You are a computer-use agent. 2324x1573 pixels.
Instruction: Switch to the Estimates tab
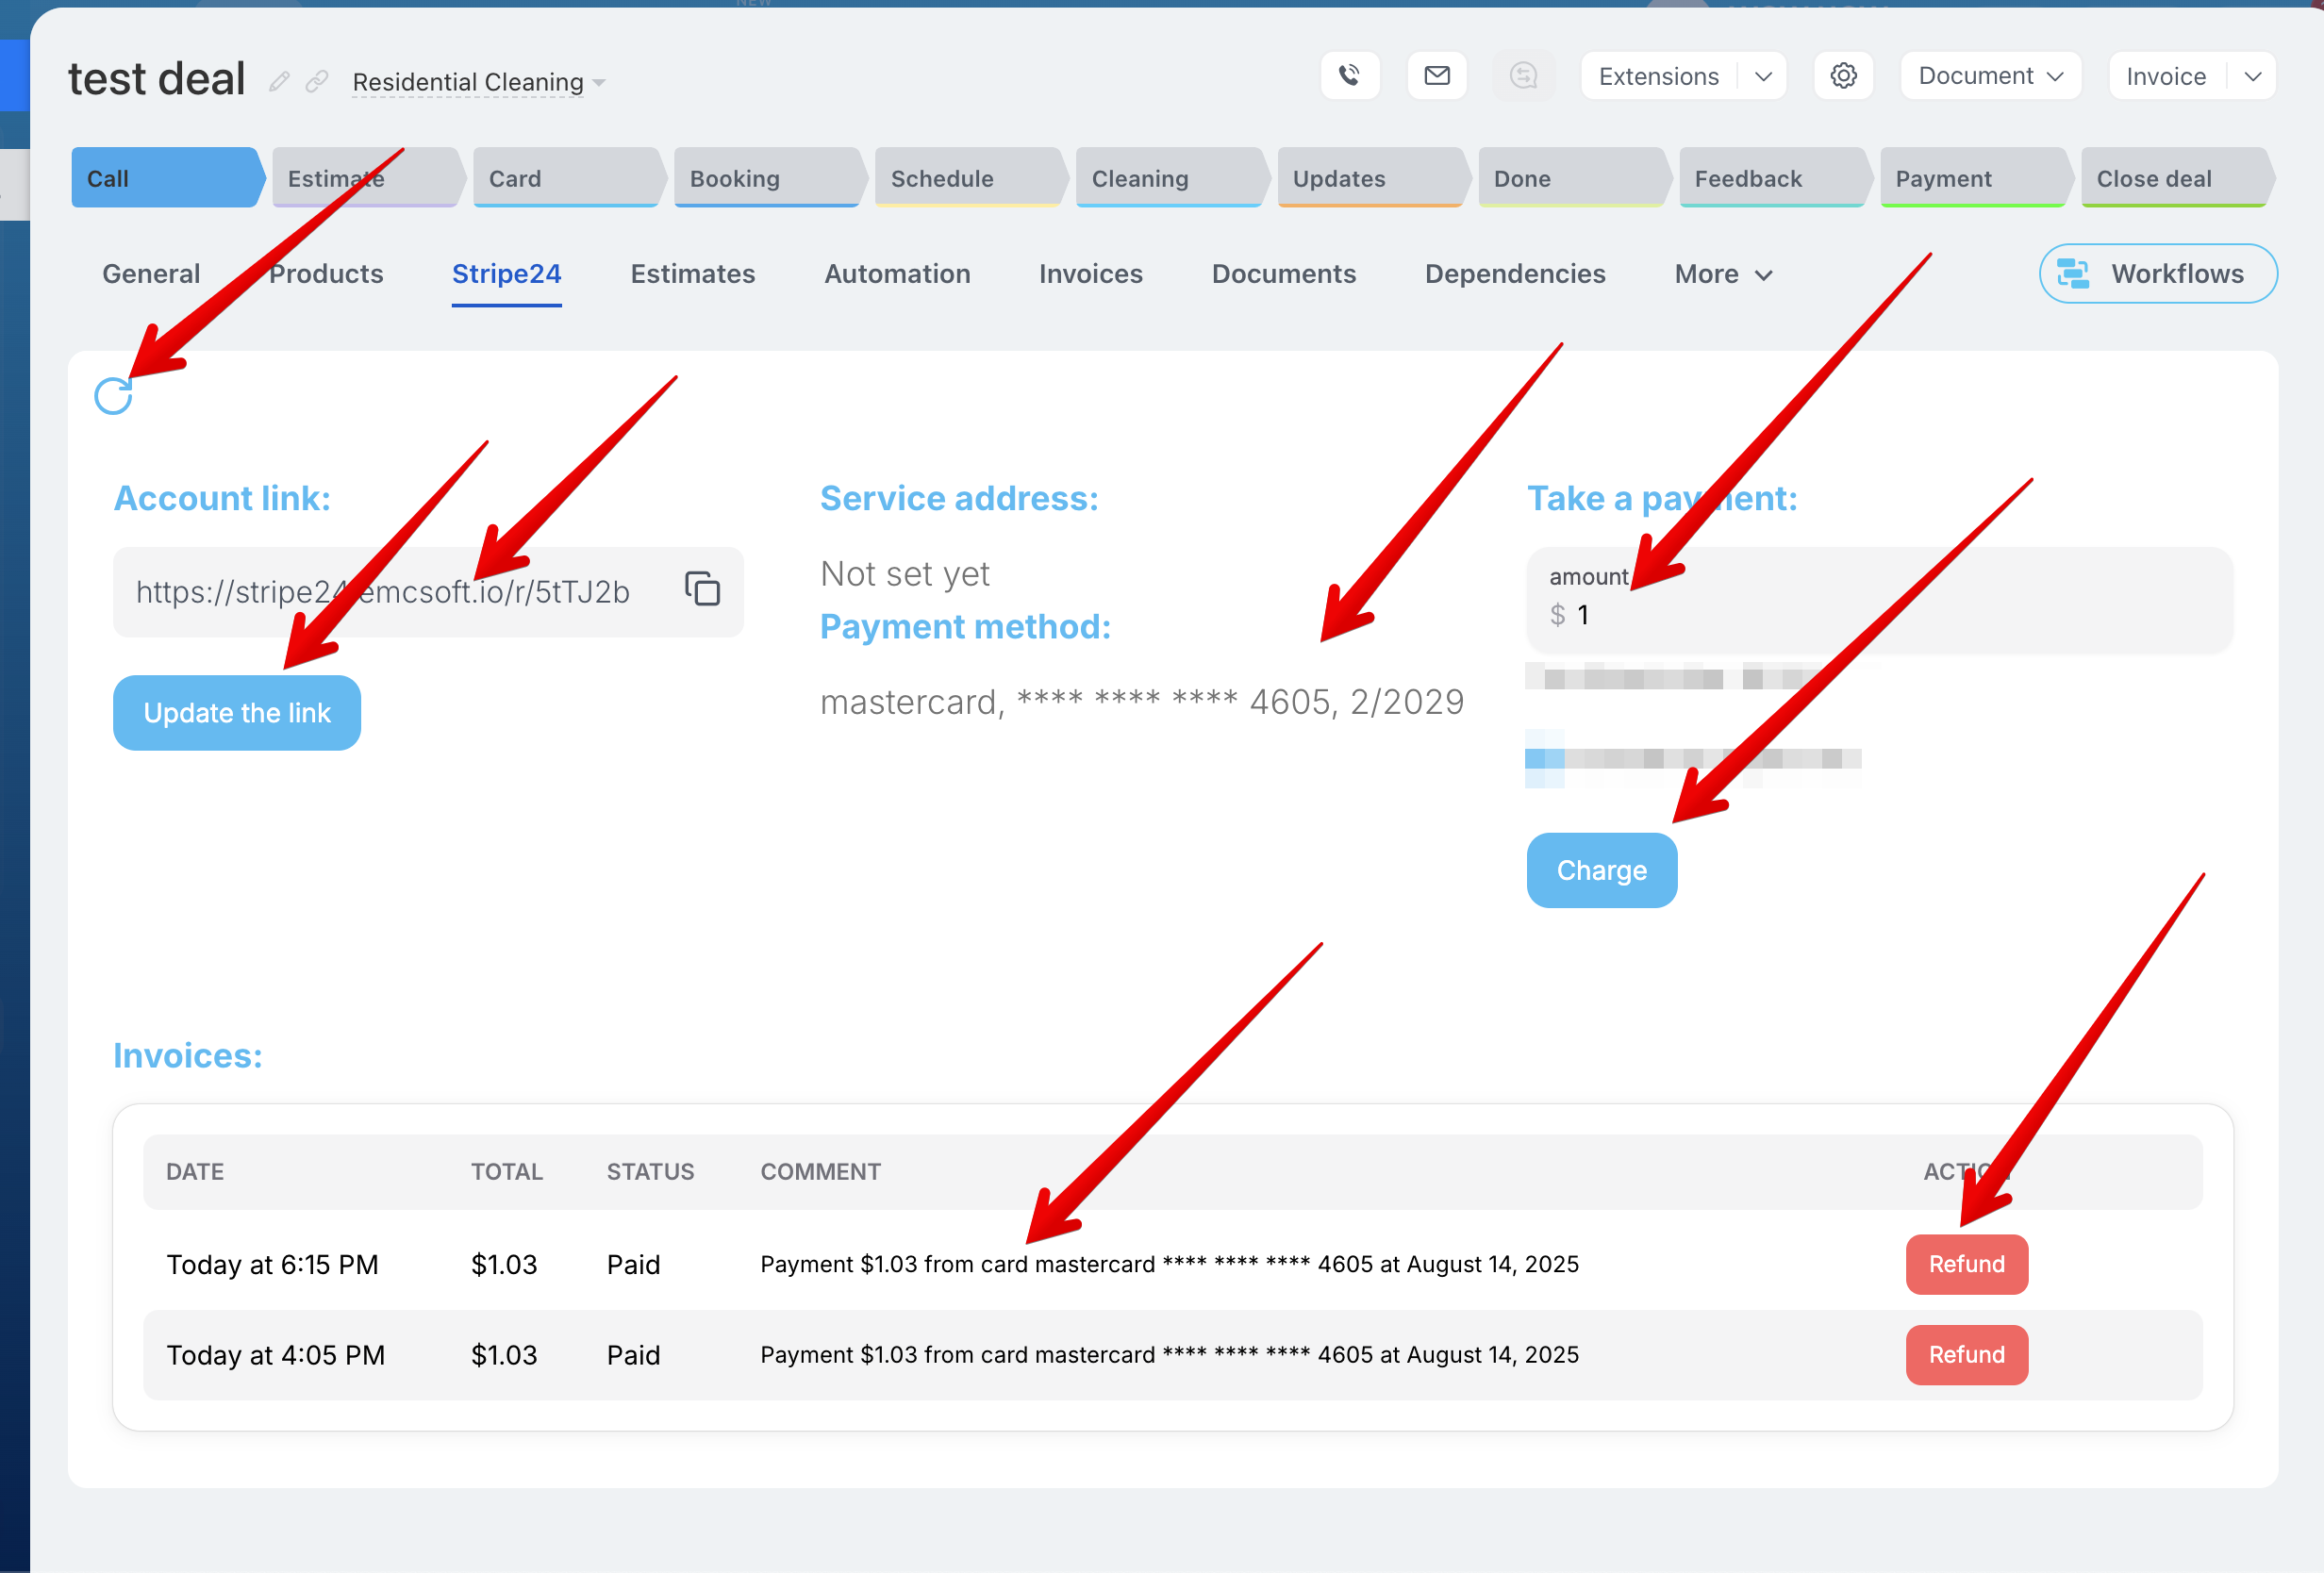pyautogui.click(x=692, y=274)
